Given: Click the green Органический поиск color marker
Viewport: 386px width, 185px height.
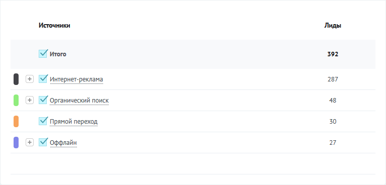Looking at the screenshot, I should point(16,100).
